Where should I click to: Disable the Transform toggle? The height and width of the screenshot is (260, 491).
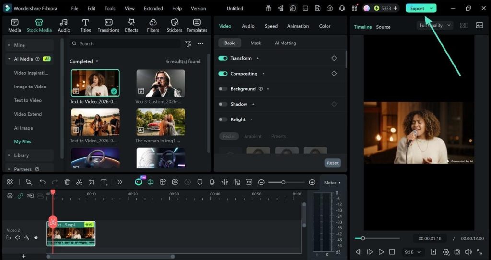(222, 58)
